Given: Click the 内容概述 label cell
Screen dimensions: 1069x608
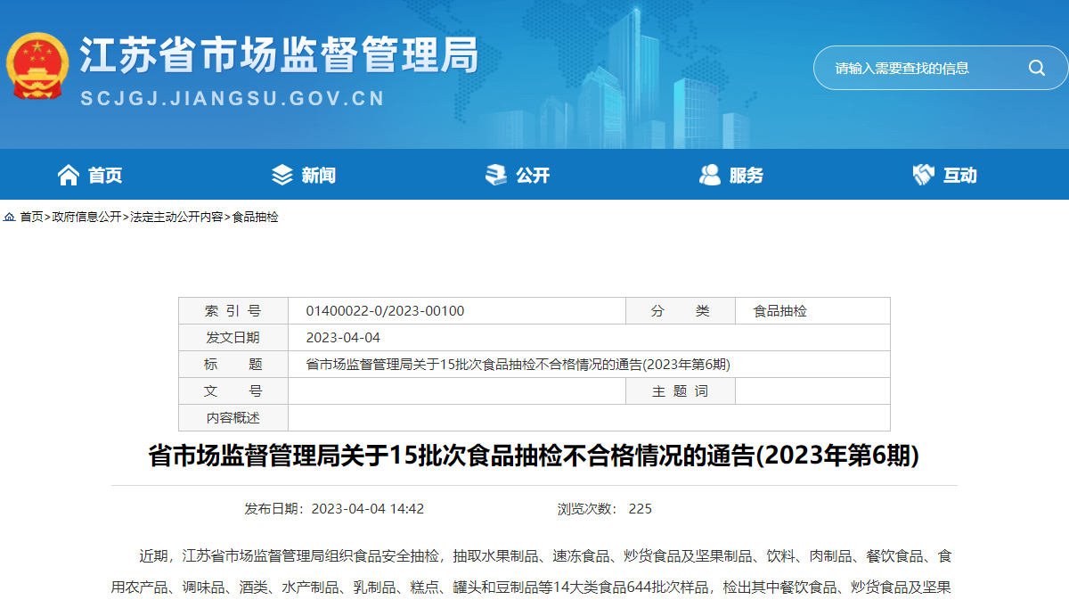Looking at the screenshot, I should (233, 418).
